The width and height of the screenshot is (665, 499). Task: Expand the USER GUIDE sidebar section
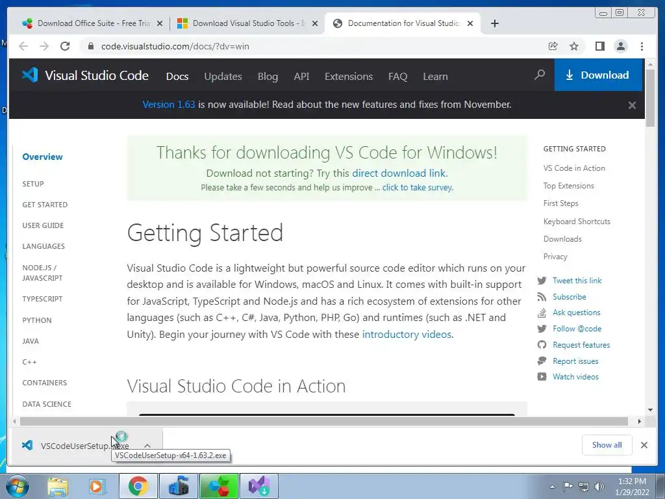43,225
